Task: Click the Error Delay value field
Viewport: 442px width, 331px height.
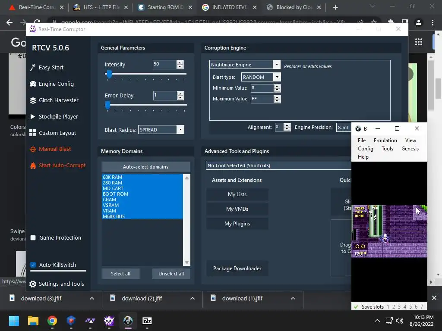Action: tap(165, 95)
